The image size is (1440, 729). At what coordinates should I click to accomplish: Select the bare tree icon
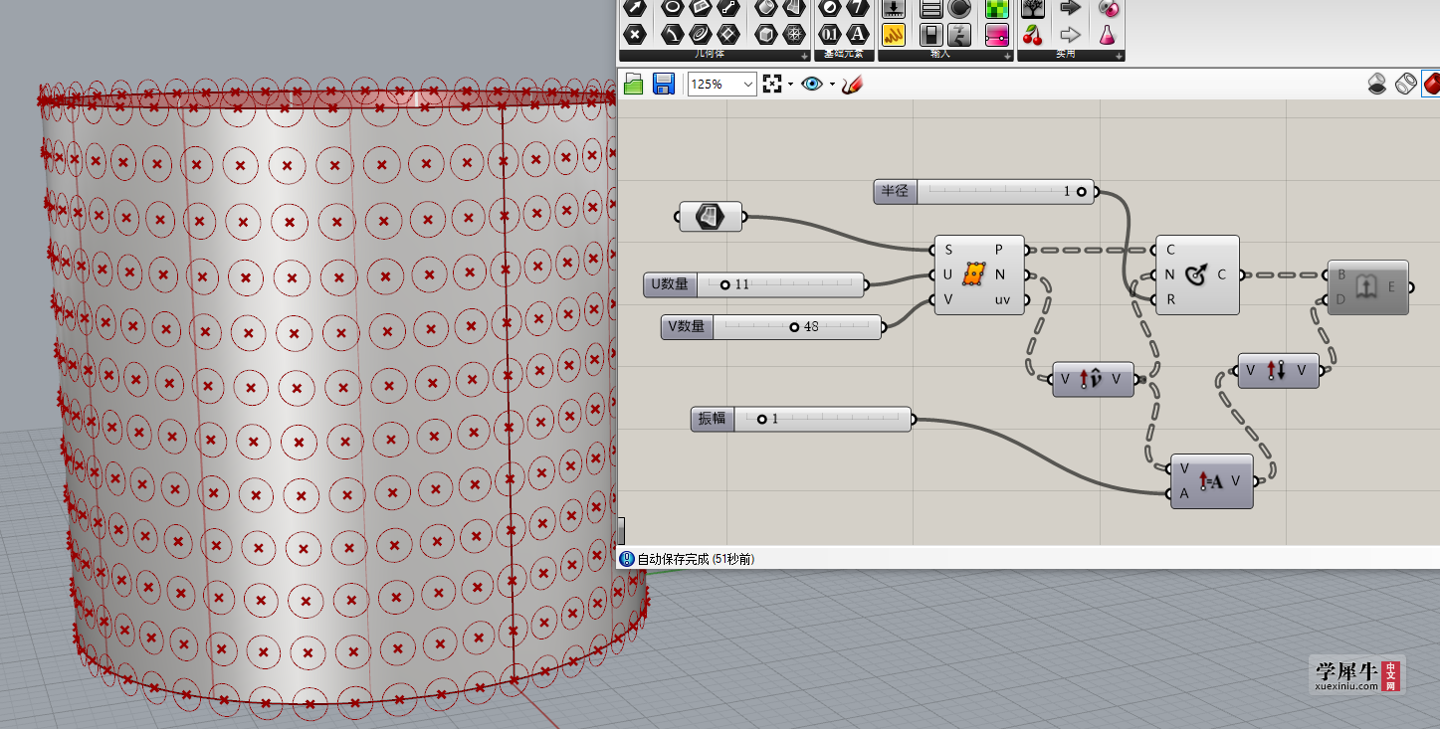[x=1033, y=8]
